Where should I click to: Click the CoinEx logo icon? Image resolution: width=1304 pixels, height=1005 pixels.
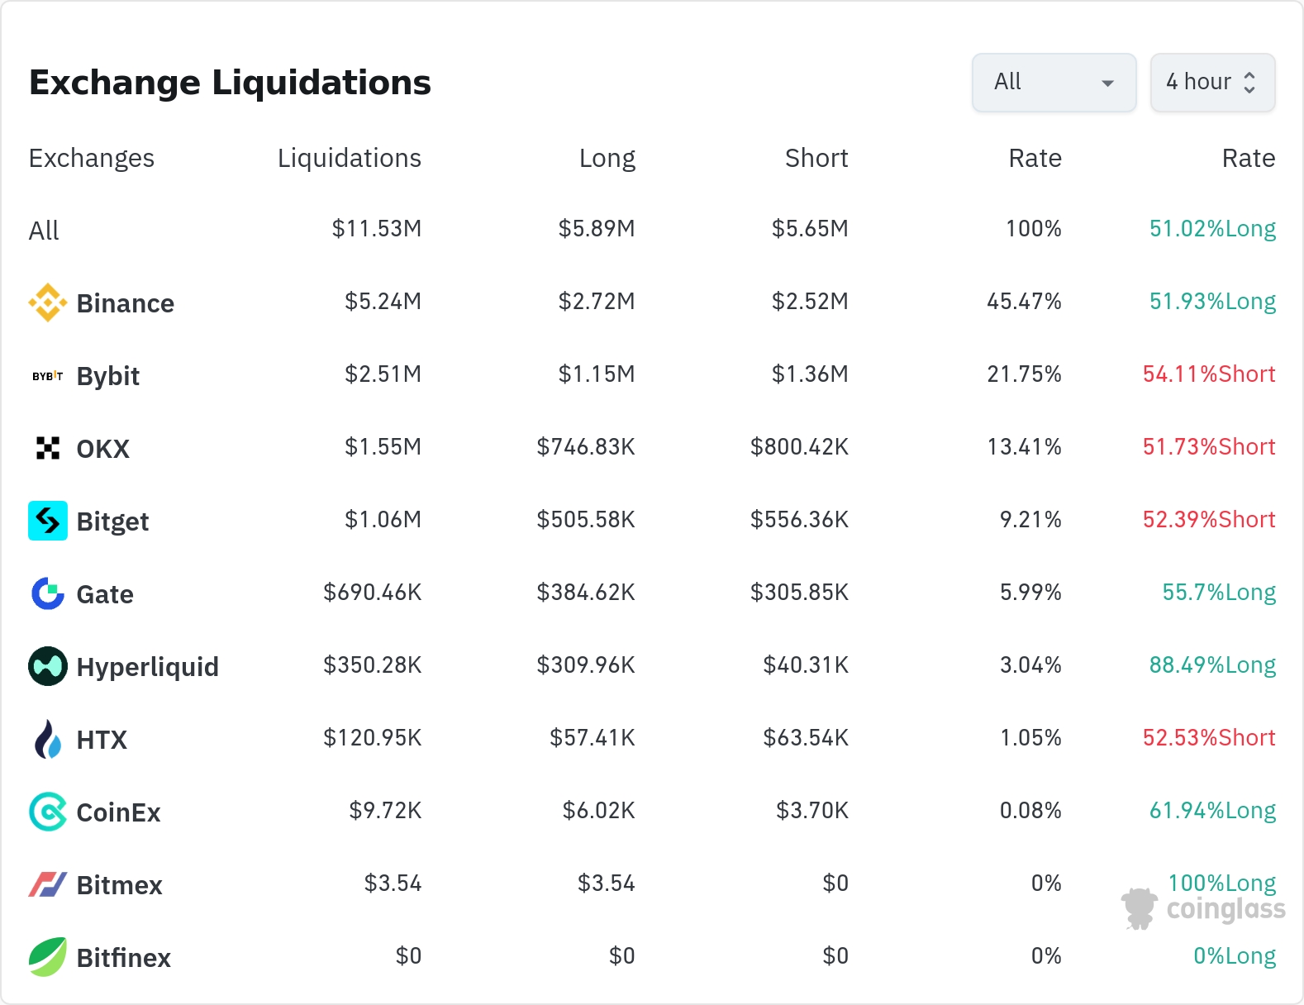point(47,812)
